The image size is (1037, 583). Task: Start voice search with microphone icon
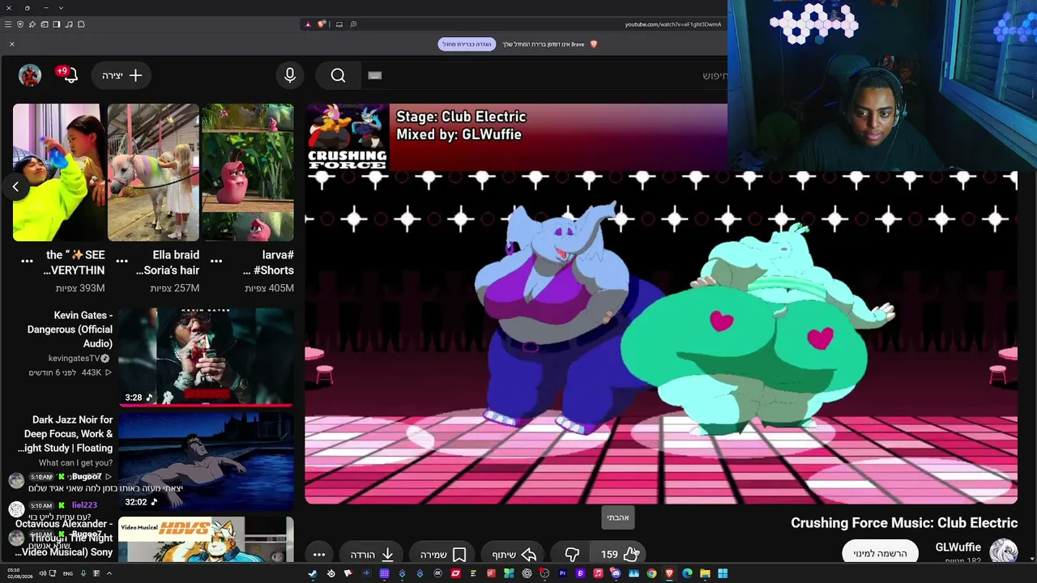click(290, 75)
